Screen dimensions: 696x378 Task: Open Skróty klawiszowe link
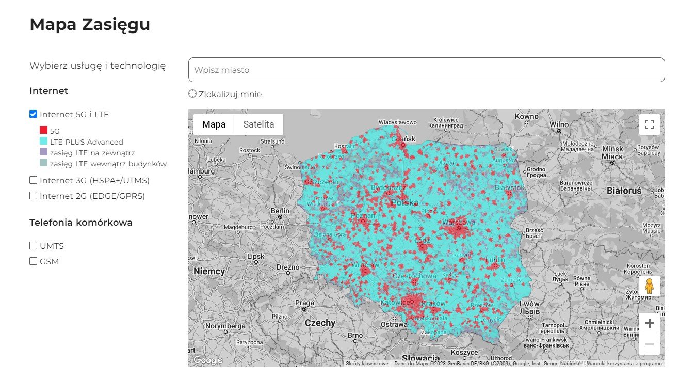coord(367,364)
